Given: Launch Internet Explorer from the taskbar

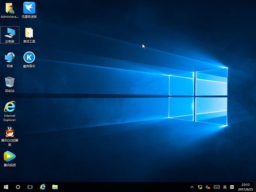Looking at the screenshot, I should point(43,187).
